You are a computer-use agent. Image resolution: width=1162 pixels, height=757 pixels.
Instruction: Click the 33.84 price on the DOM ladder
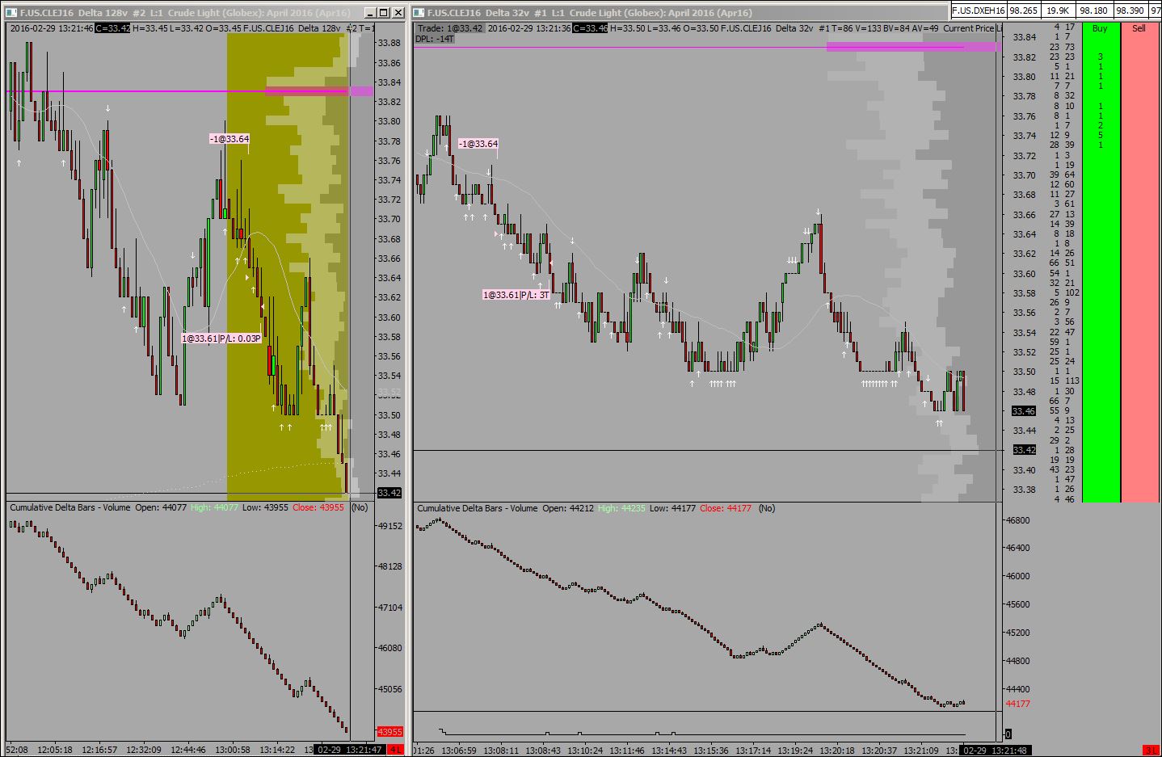(1025, 37)
